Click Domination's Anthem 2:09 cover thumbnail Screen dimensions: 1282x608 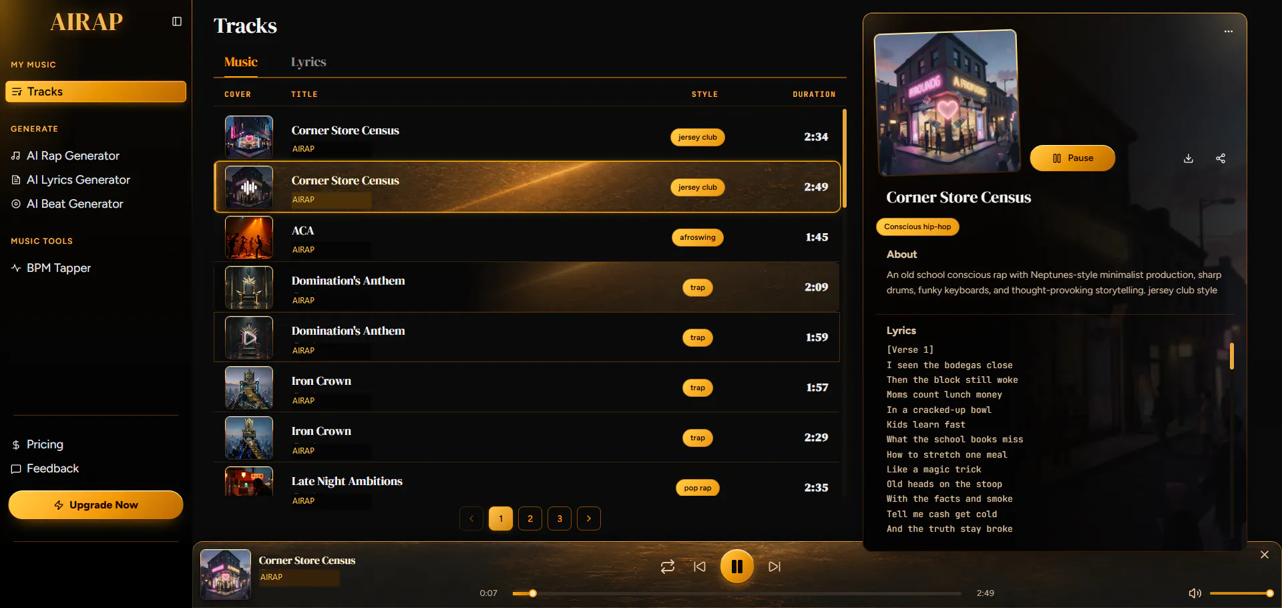click(249, 287)
